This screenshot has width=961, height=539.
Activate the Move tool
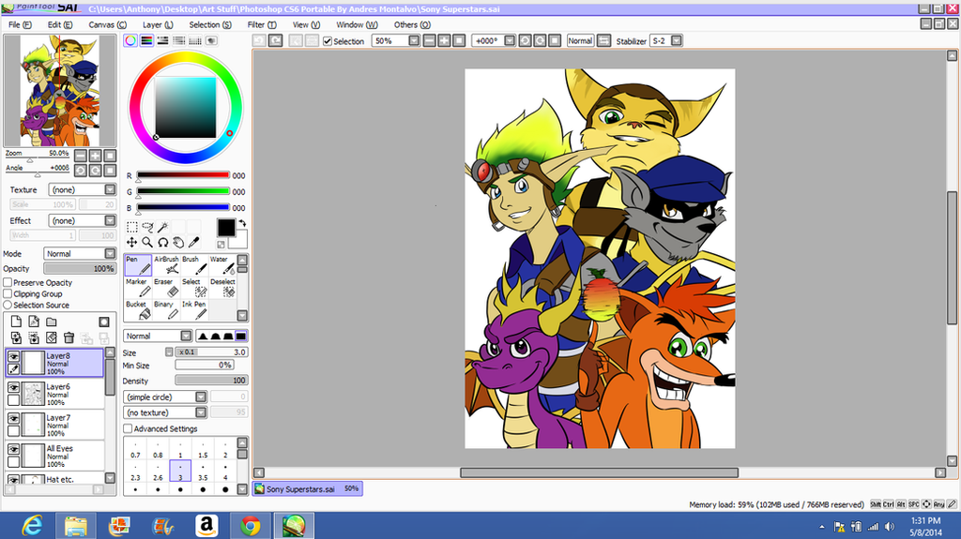pyautogui.click(x=131, y=243)
